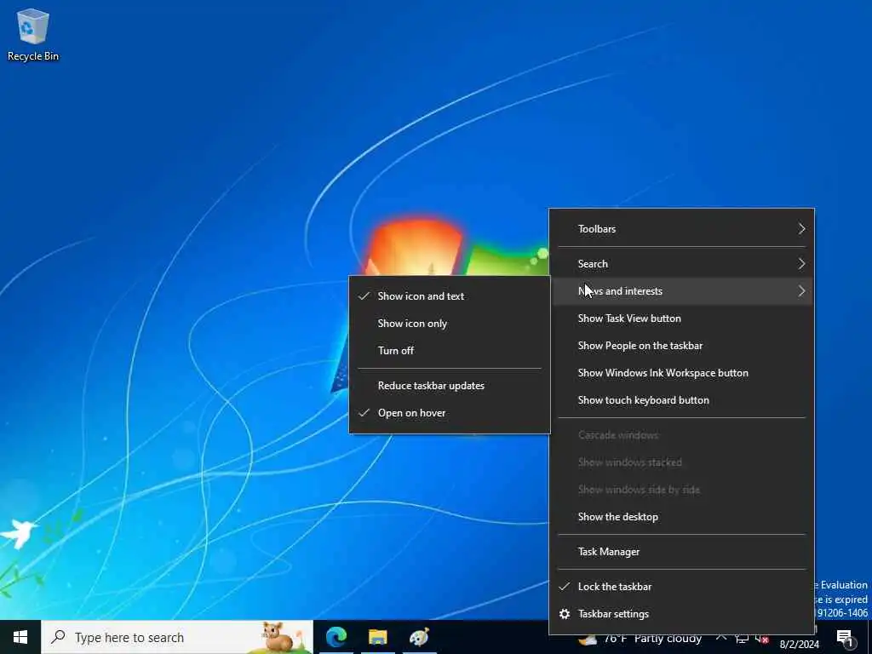Viewport: 872px width, 654px height.
Task: Toggle Show People on the taskbar
Action: (x=682, y=346)
